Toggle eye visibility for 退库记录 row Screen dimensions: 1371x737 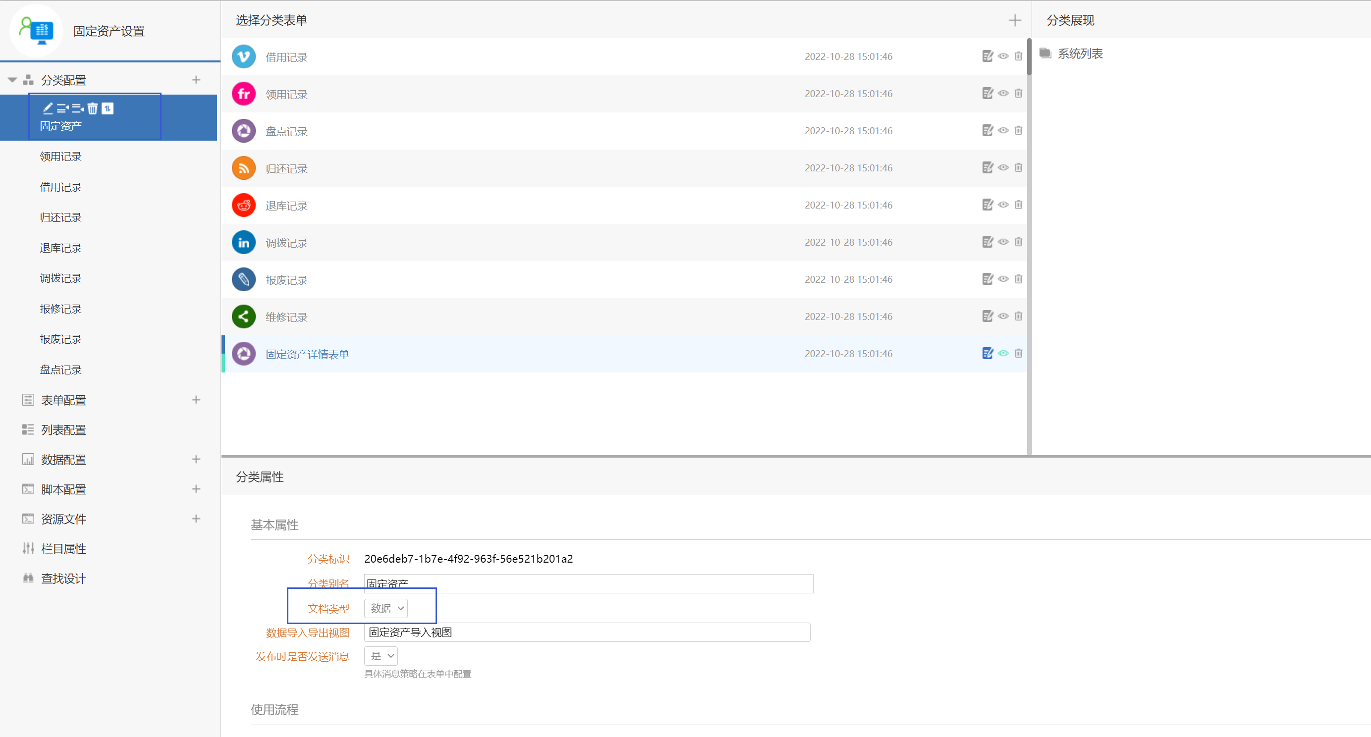point(1003,205)
